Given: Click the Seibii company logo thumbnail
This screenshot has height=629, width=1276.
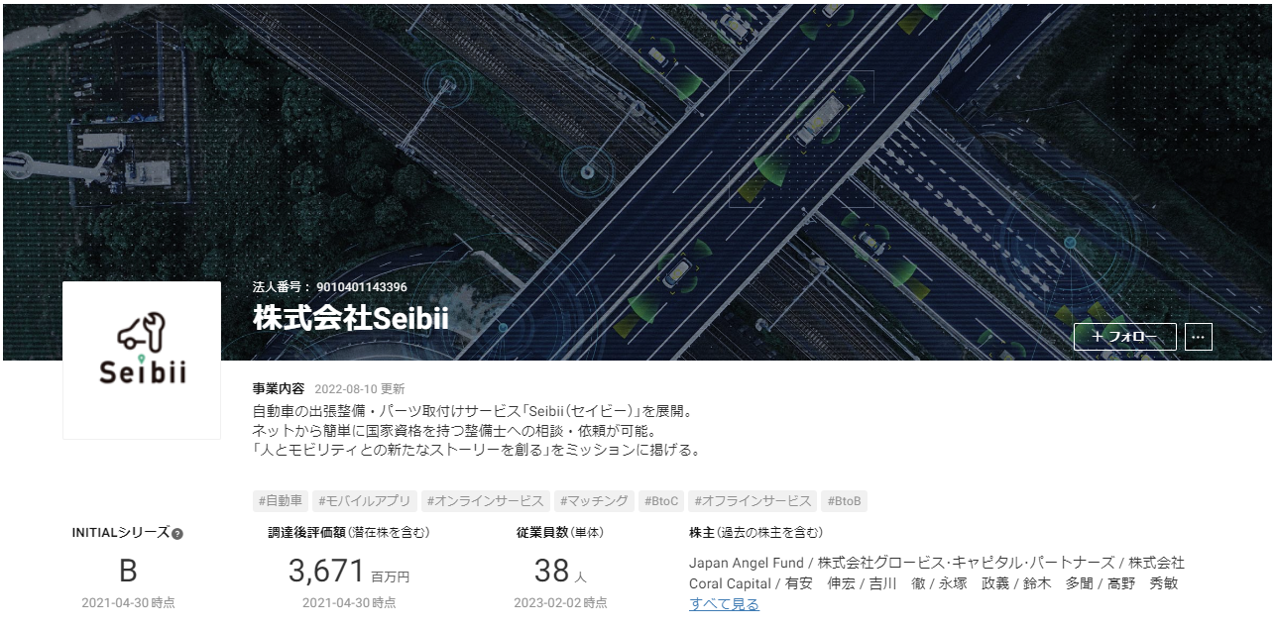Looking at the screenshot, I should coord(142,360).
